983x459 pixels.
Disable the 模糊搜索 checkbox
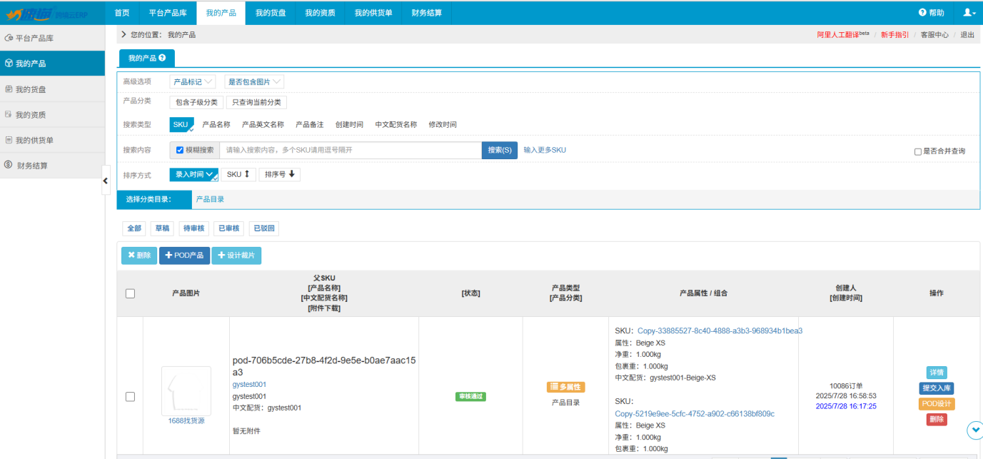pos(178,150)
